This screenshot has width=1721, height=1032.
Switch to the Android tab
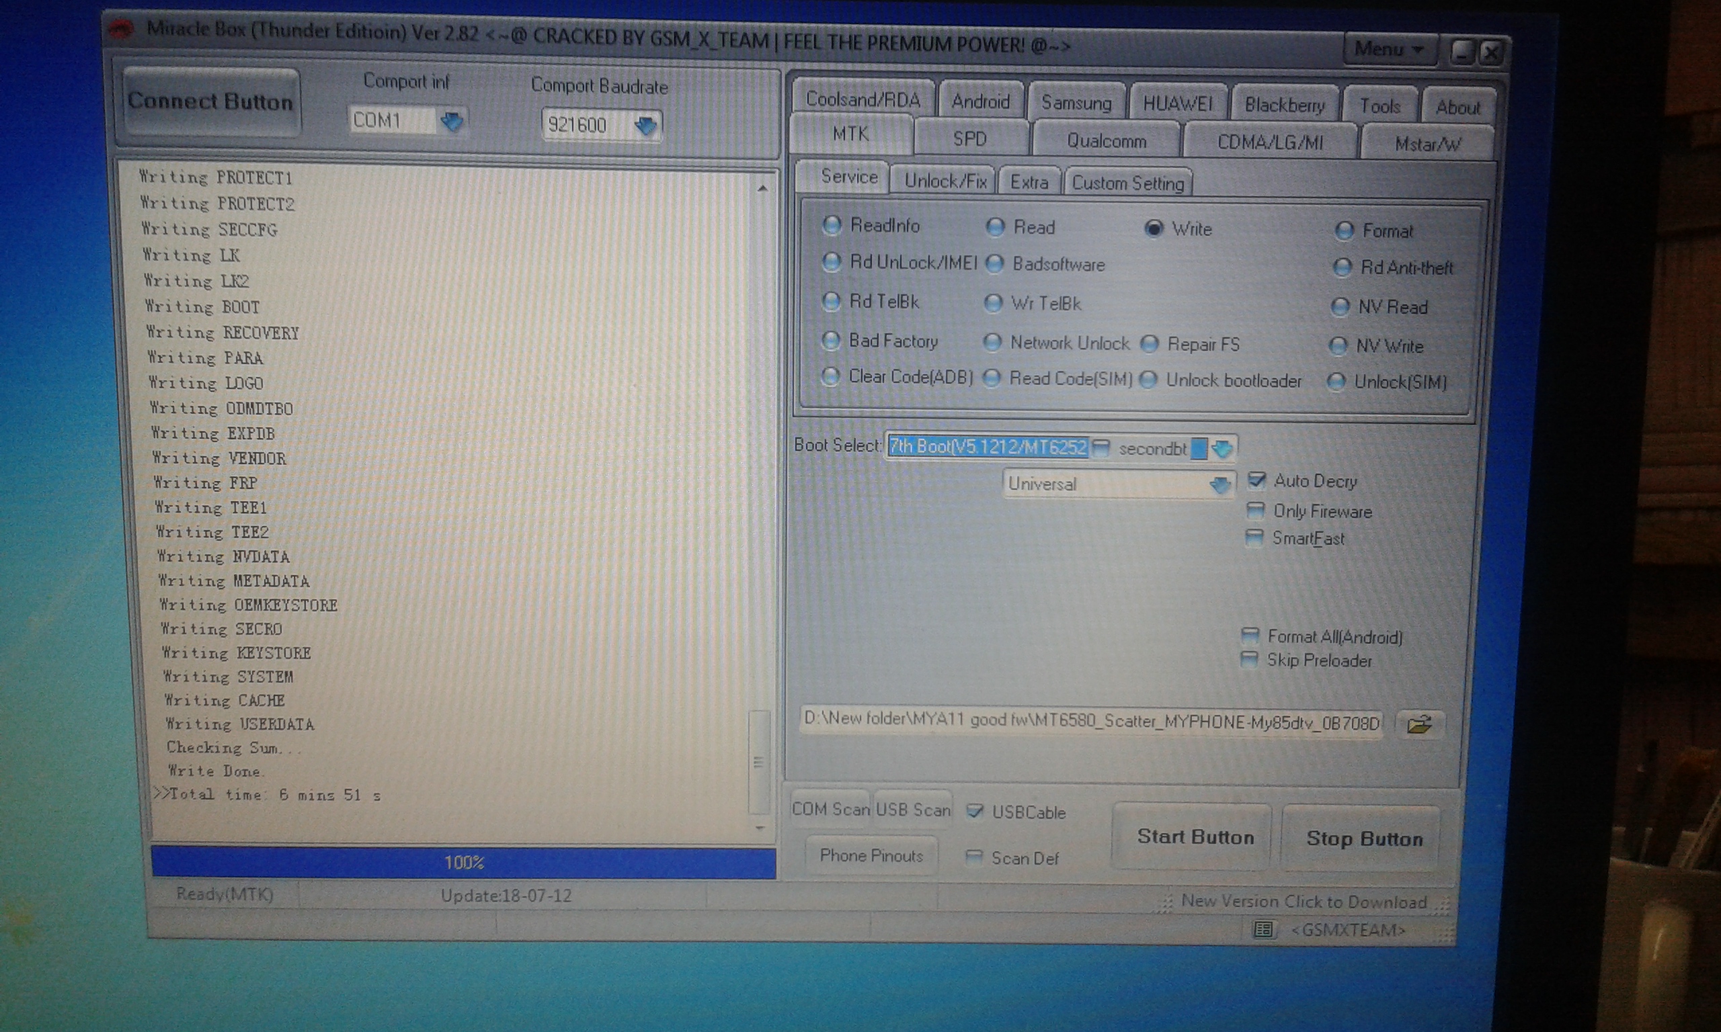point(981,101)
